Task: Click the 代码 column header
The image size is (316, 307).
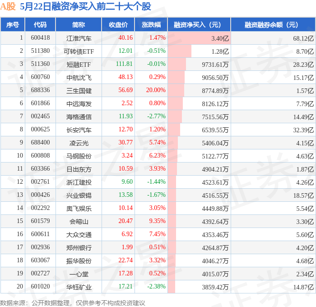Action: click(x=40, y=24)
